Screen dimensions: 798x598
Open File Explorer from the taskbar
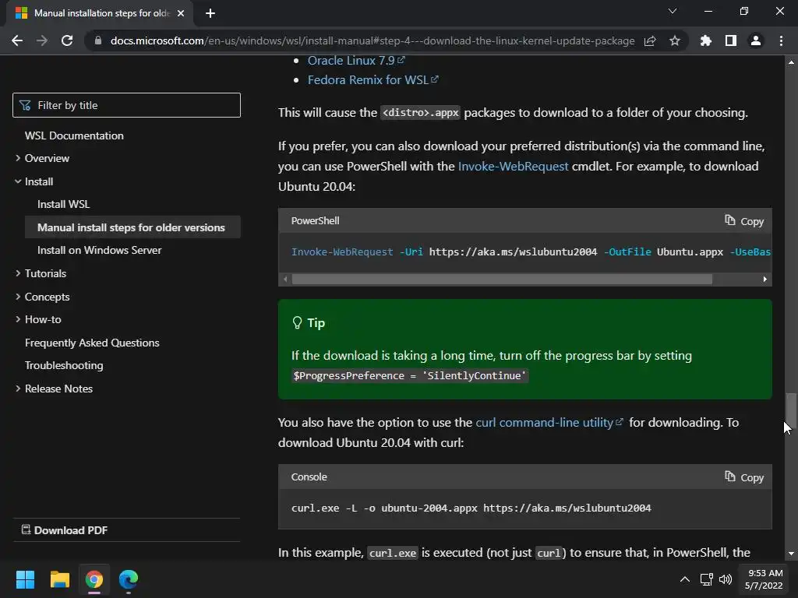click(x=59, y=579)
